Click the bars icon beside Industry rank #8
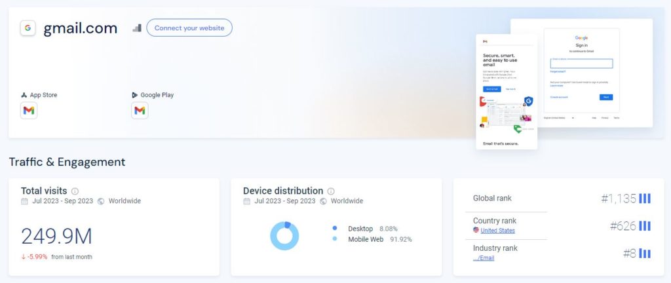 tap(645, 254)
